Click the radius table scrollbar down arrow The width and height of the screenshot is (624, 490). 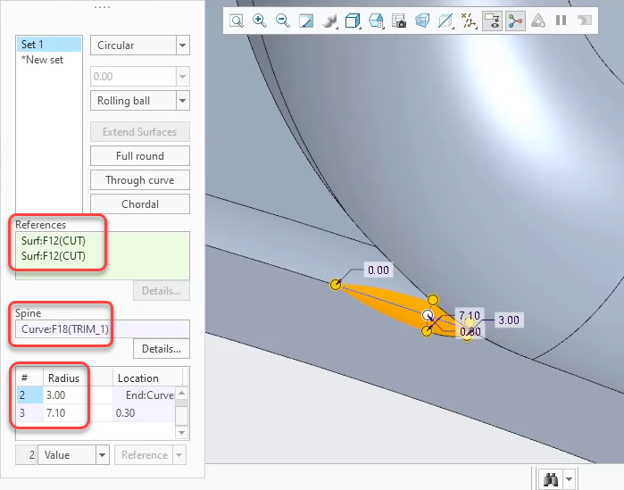[x=181, y=432]
